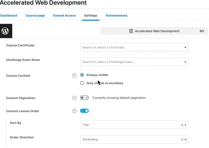This screenshot has width=209, height=148.
Task: Click the document icon beside Accelerated Web Development
Action: [131, 31]
